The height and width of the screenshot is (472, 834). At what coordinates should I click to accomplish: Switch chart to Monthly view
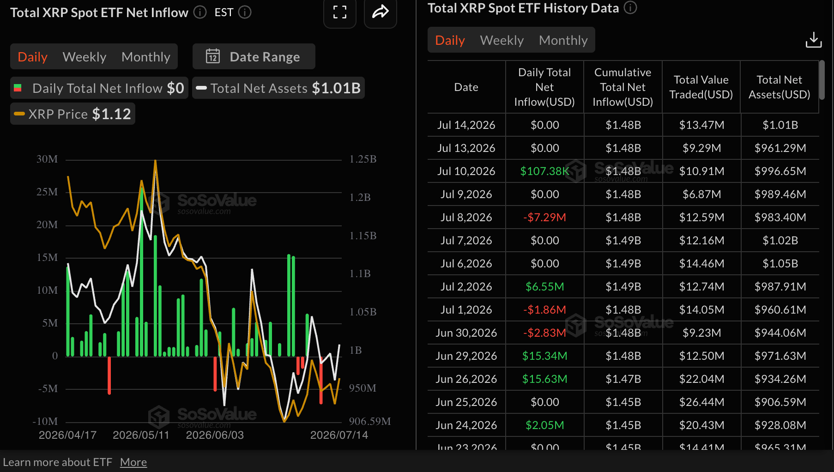pyautogui.click(x=146, y=57)
